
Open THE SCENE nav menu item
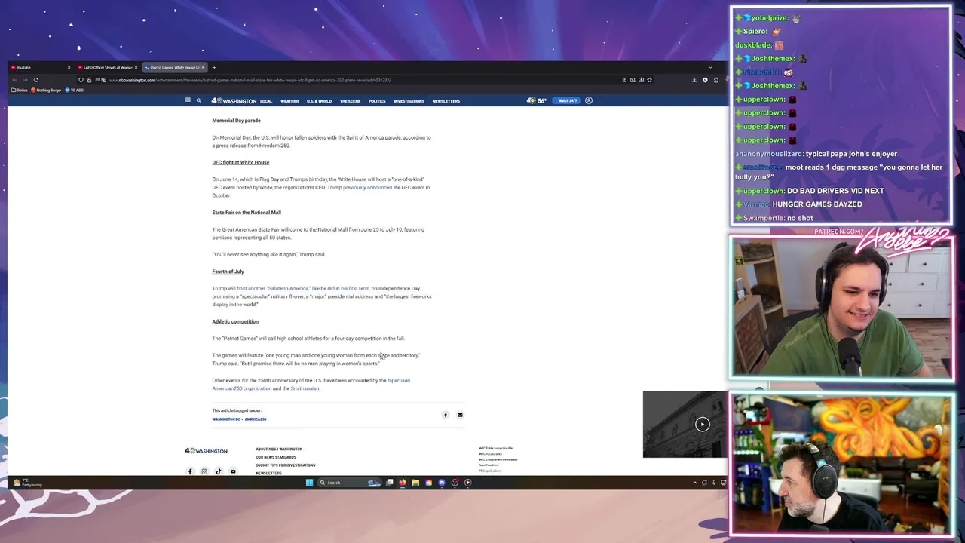[350, 101]
